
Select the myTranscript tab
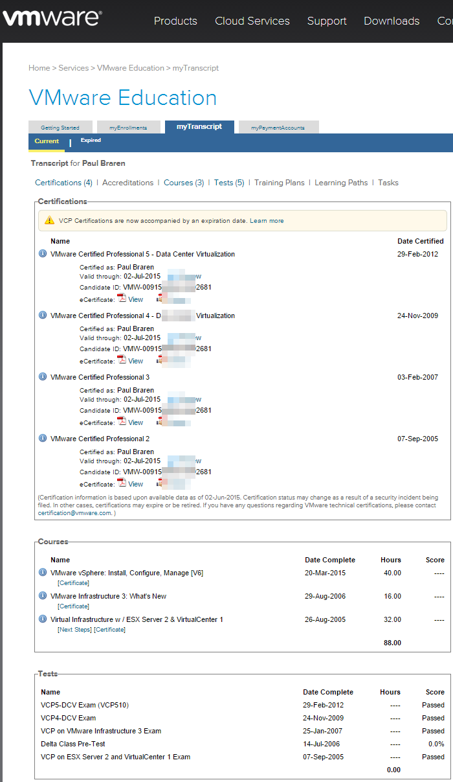[199, 127]
